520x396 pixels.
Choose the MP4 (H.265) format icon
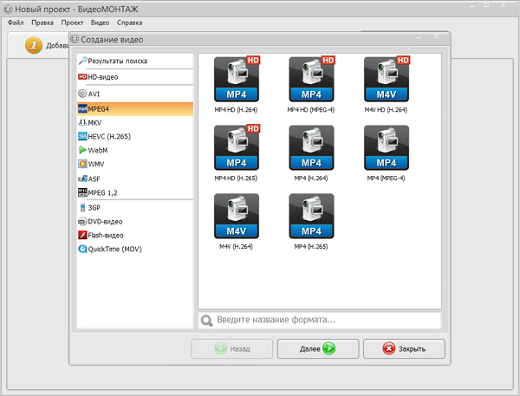pyautogui.click(x=311, y=216)
